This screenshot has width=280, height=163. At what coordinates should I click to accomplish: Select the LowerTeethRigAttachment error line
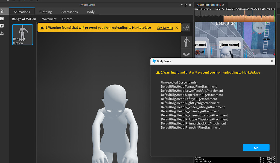[x=192, y=91]
